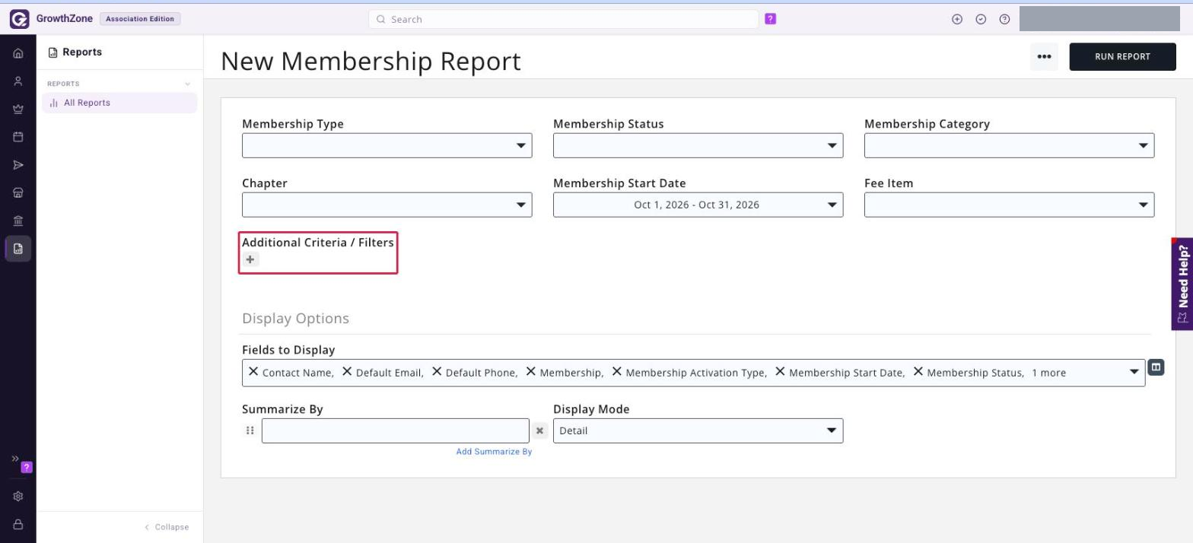This screenshot has height=543, width=1193.
Task: Open the field column picker icon
Action: (x=1156, y=367)
